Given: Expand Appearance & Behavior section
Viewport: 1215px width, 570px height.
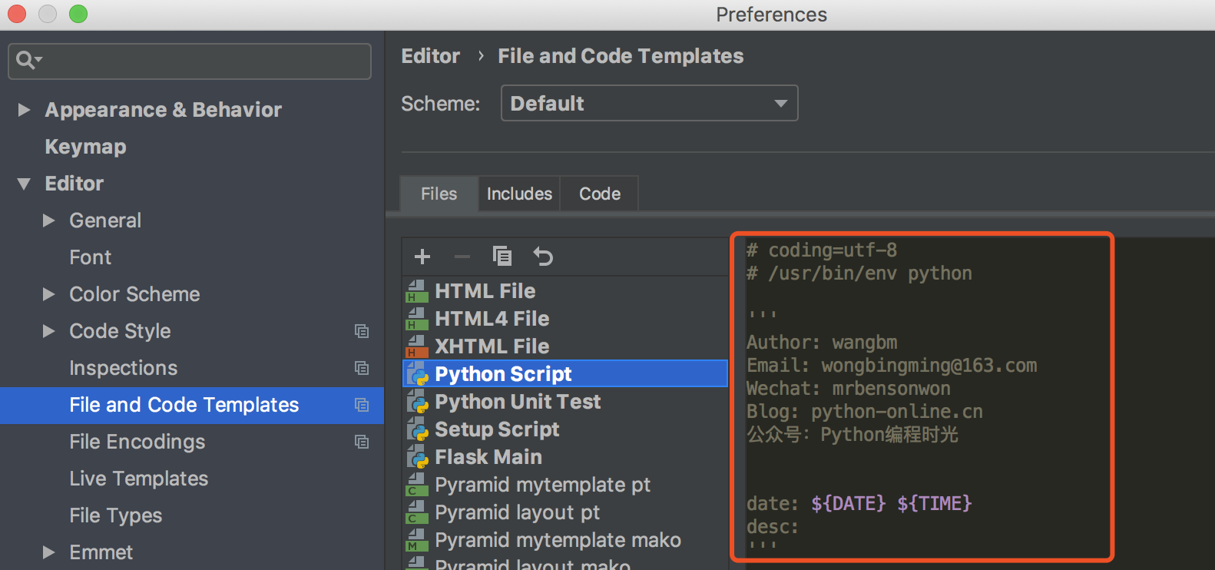Looking at the screenshot, I should pos(24,110).
